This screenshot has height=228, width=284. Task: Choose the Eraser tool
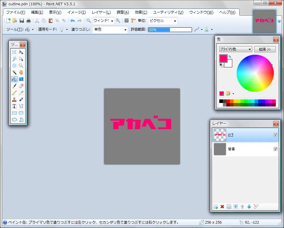tap(21, 86)
